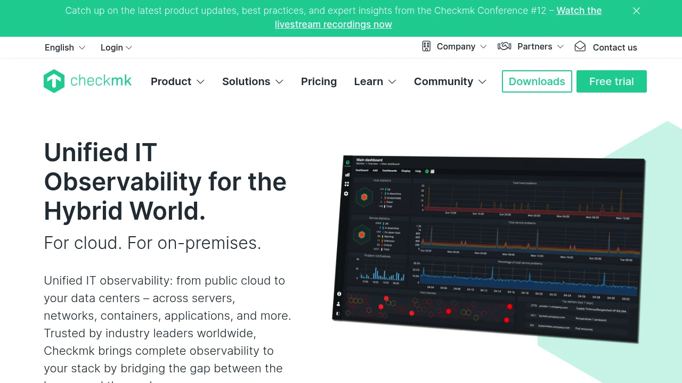
Task: Expand the Community menu chevron
Action: coord(482,82)
